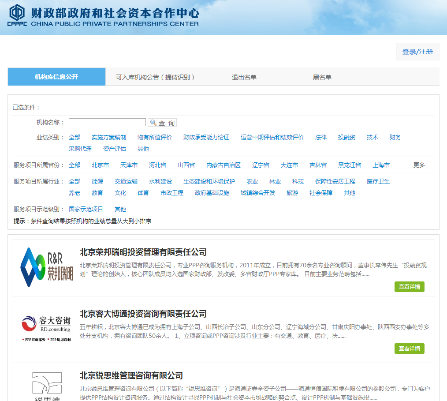Filter industry by 市政工程
The height and width of the screenshot is (401, 447).
(172, 193)
